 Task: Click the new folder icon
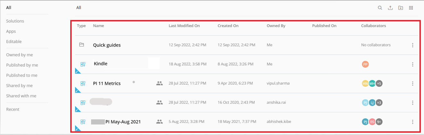coord(401,8)
